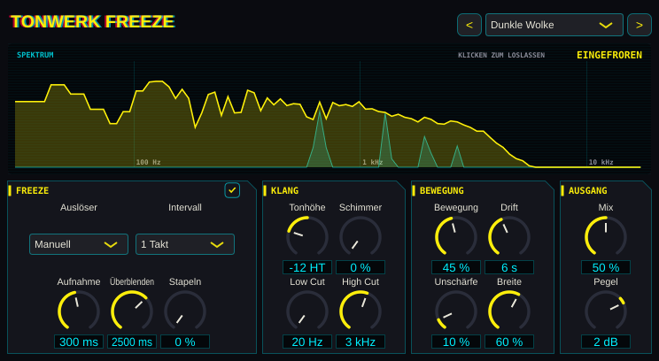Click the Mix knob in Ausgang
The image size is (659, 361).
point(606,237)
